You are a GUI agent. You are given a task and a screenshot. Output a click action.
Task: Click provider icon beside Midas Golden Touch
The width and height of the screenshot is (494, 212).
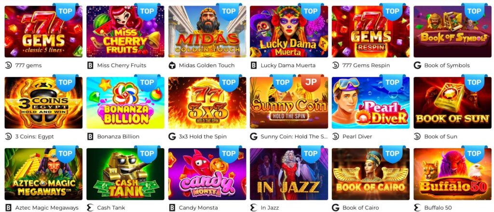pos(172,65)
